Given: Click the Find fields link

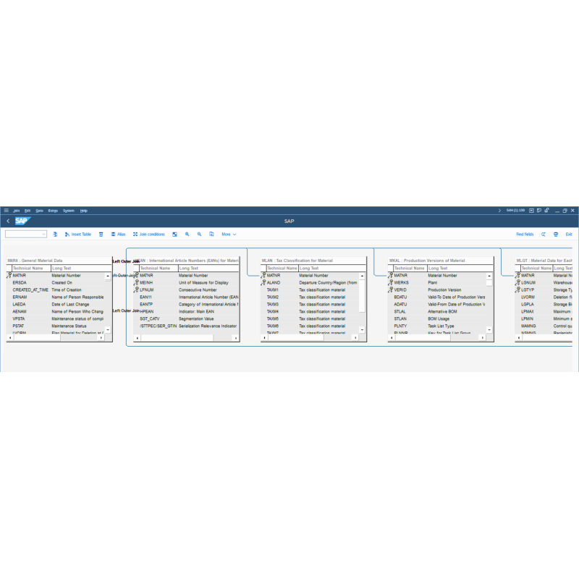Looking at the screenshot, I should click(x=525, y=234).
